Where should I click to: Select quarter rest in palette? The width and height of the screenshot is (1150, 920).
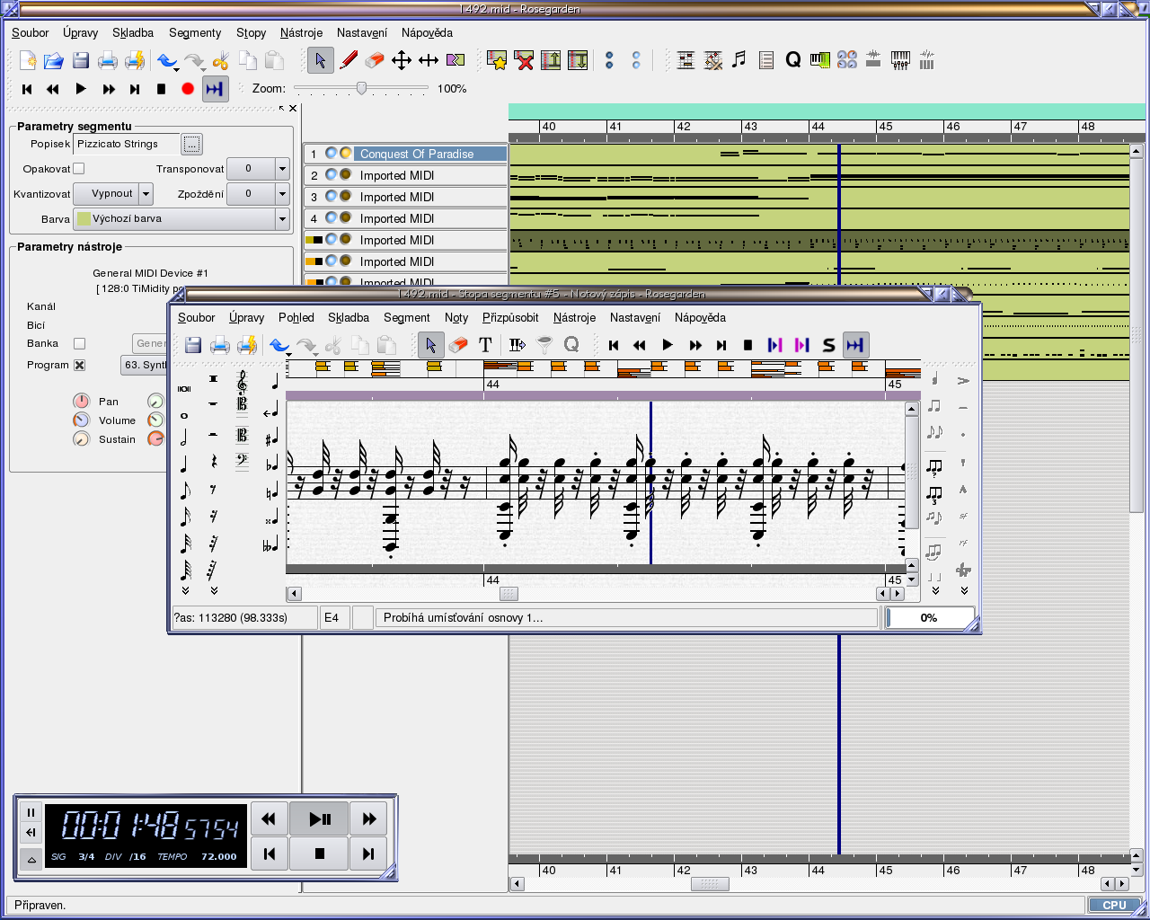(x=213, y=462)
